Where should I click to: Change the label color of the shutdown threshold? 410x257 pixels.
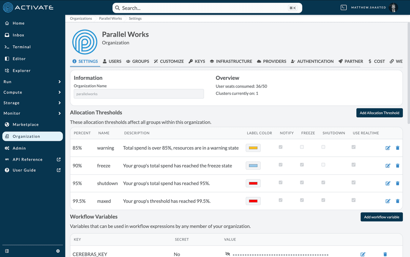(253, 183)
